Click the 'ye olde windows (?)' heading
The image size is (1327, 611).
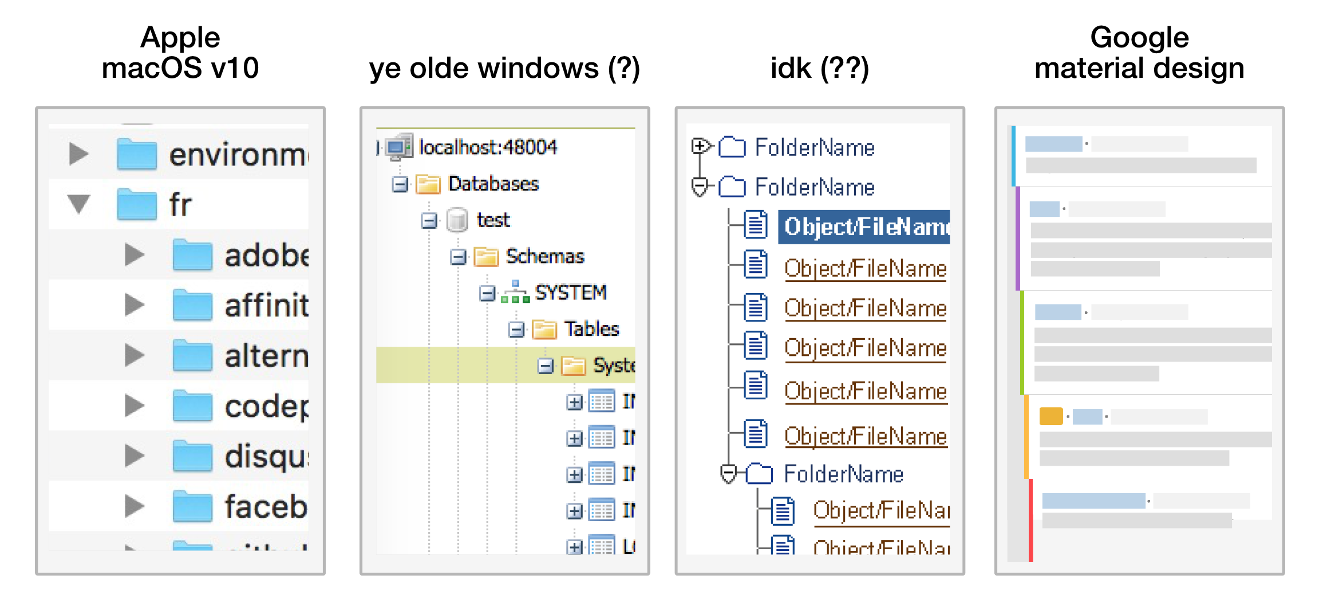pyautogui.click(x=504, y=69)
